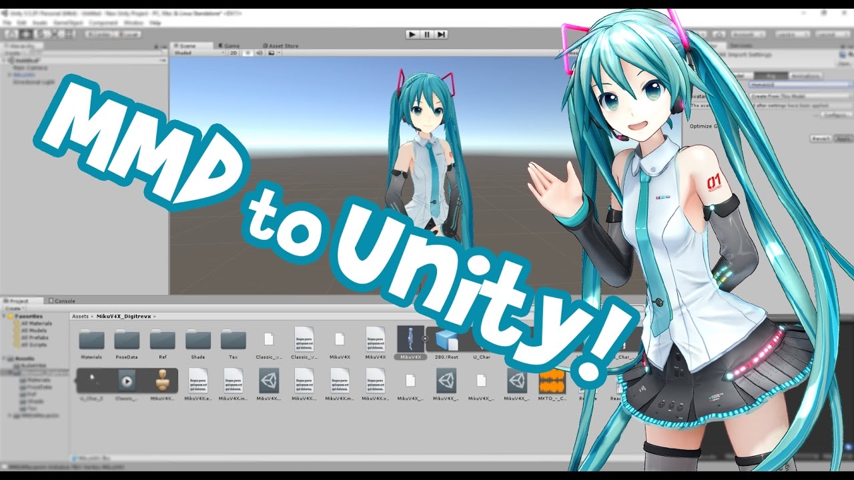854x480 pixels.
Task: Click the Play button
Action: pyautogui.click(x=412, y=34)
